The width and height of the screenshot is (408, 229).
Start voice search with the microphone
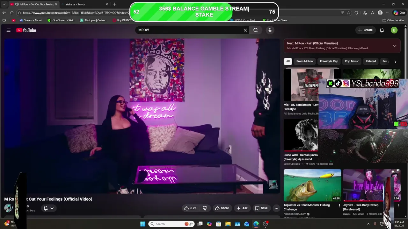click(270, 30)
